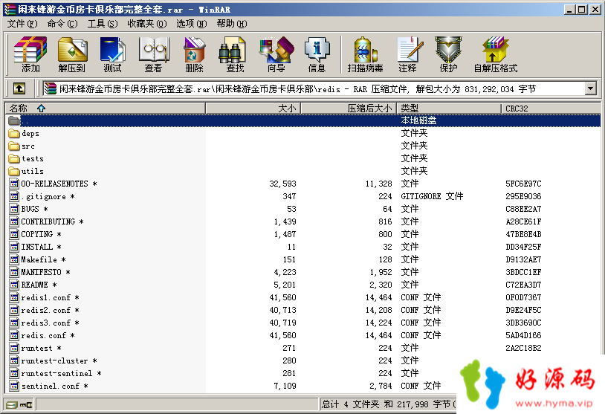
Task: Click the key password icon in status bar
Action: 26,405
